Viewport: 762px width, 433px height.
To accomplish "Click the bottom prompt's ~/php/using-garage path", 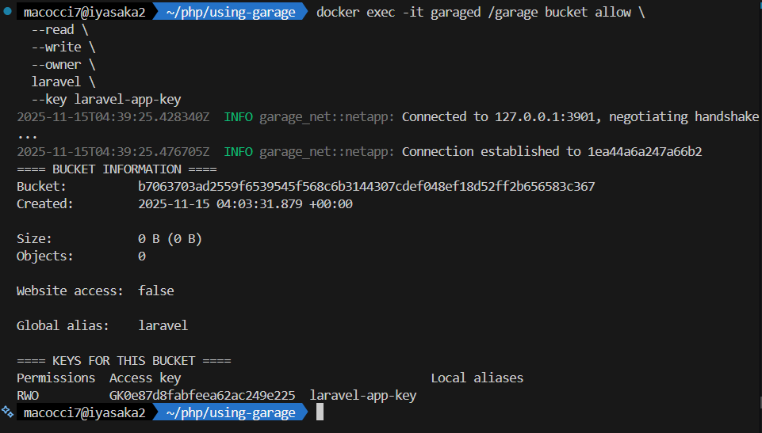I will pyautogui.click(x=230, y=412).
